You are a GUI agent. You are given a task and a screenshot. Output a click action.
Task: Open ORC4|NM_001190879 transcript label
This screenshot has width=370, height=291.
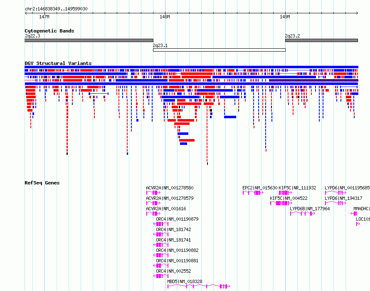pos(177,219)
